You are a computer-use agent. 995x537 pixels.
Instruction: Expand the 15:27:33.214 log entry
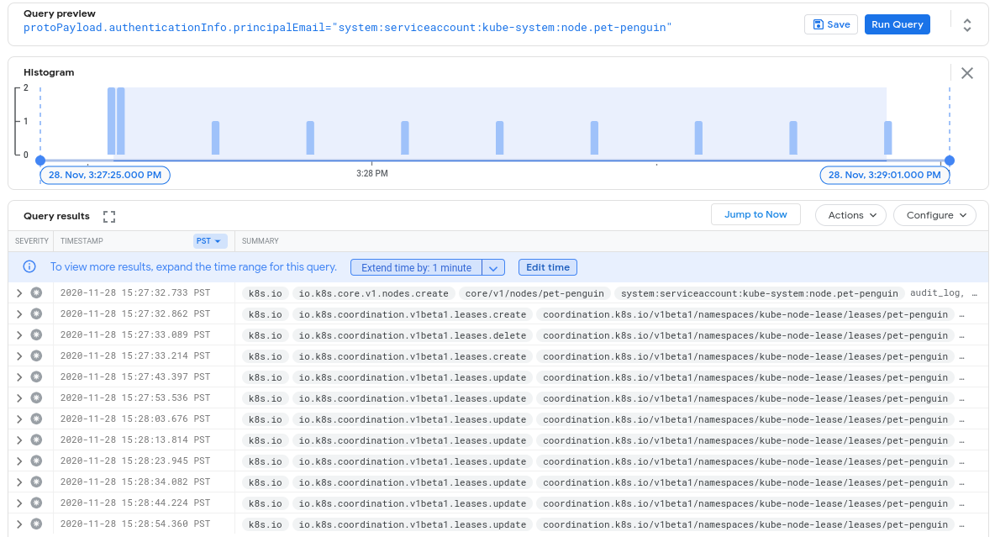pos(19,356)
